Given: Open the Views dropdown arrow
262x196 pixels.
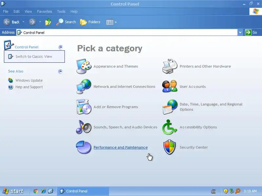Looking at the screenshot, I should (x=116, y=22).
